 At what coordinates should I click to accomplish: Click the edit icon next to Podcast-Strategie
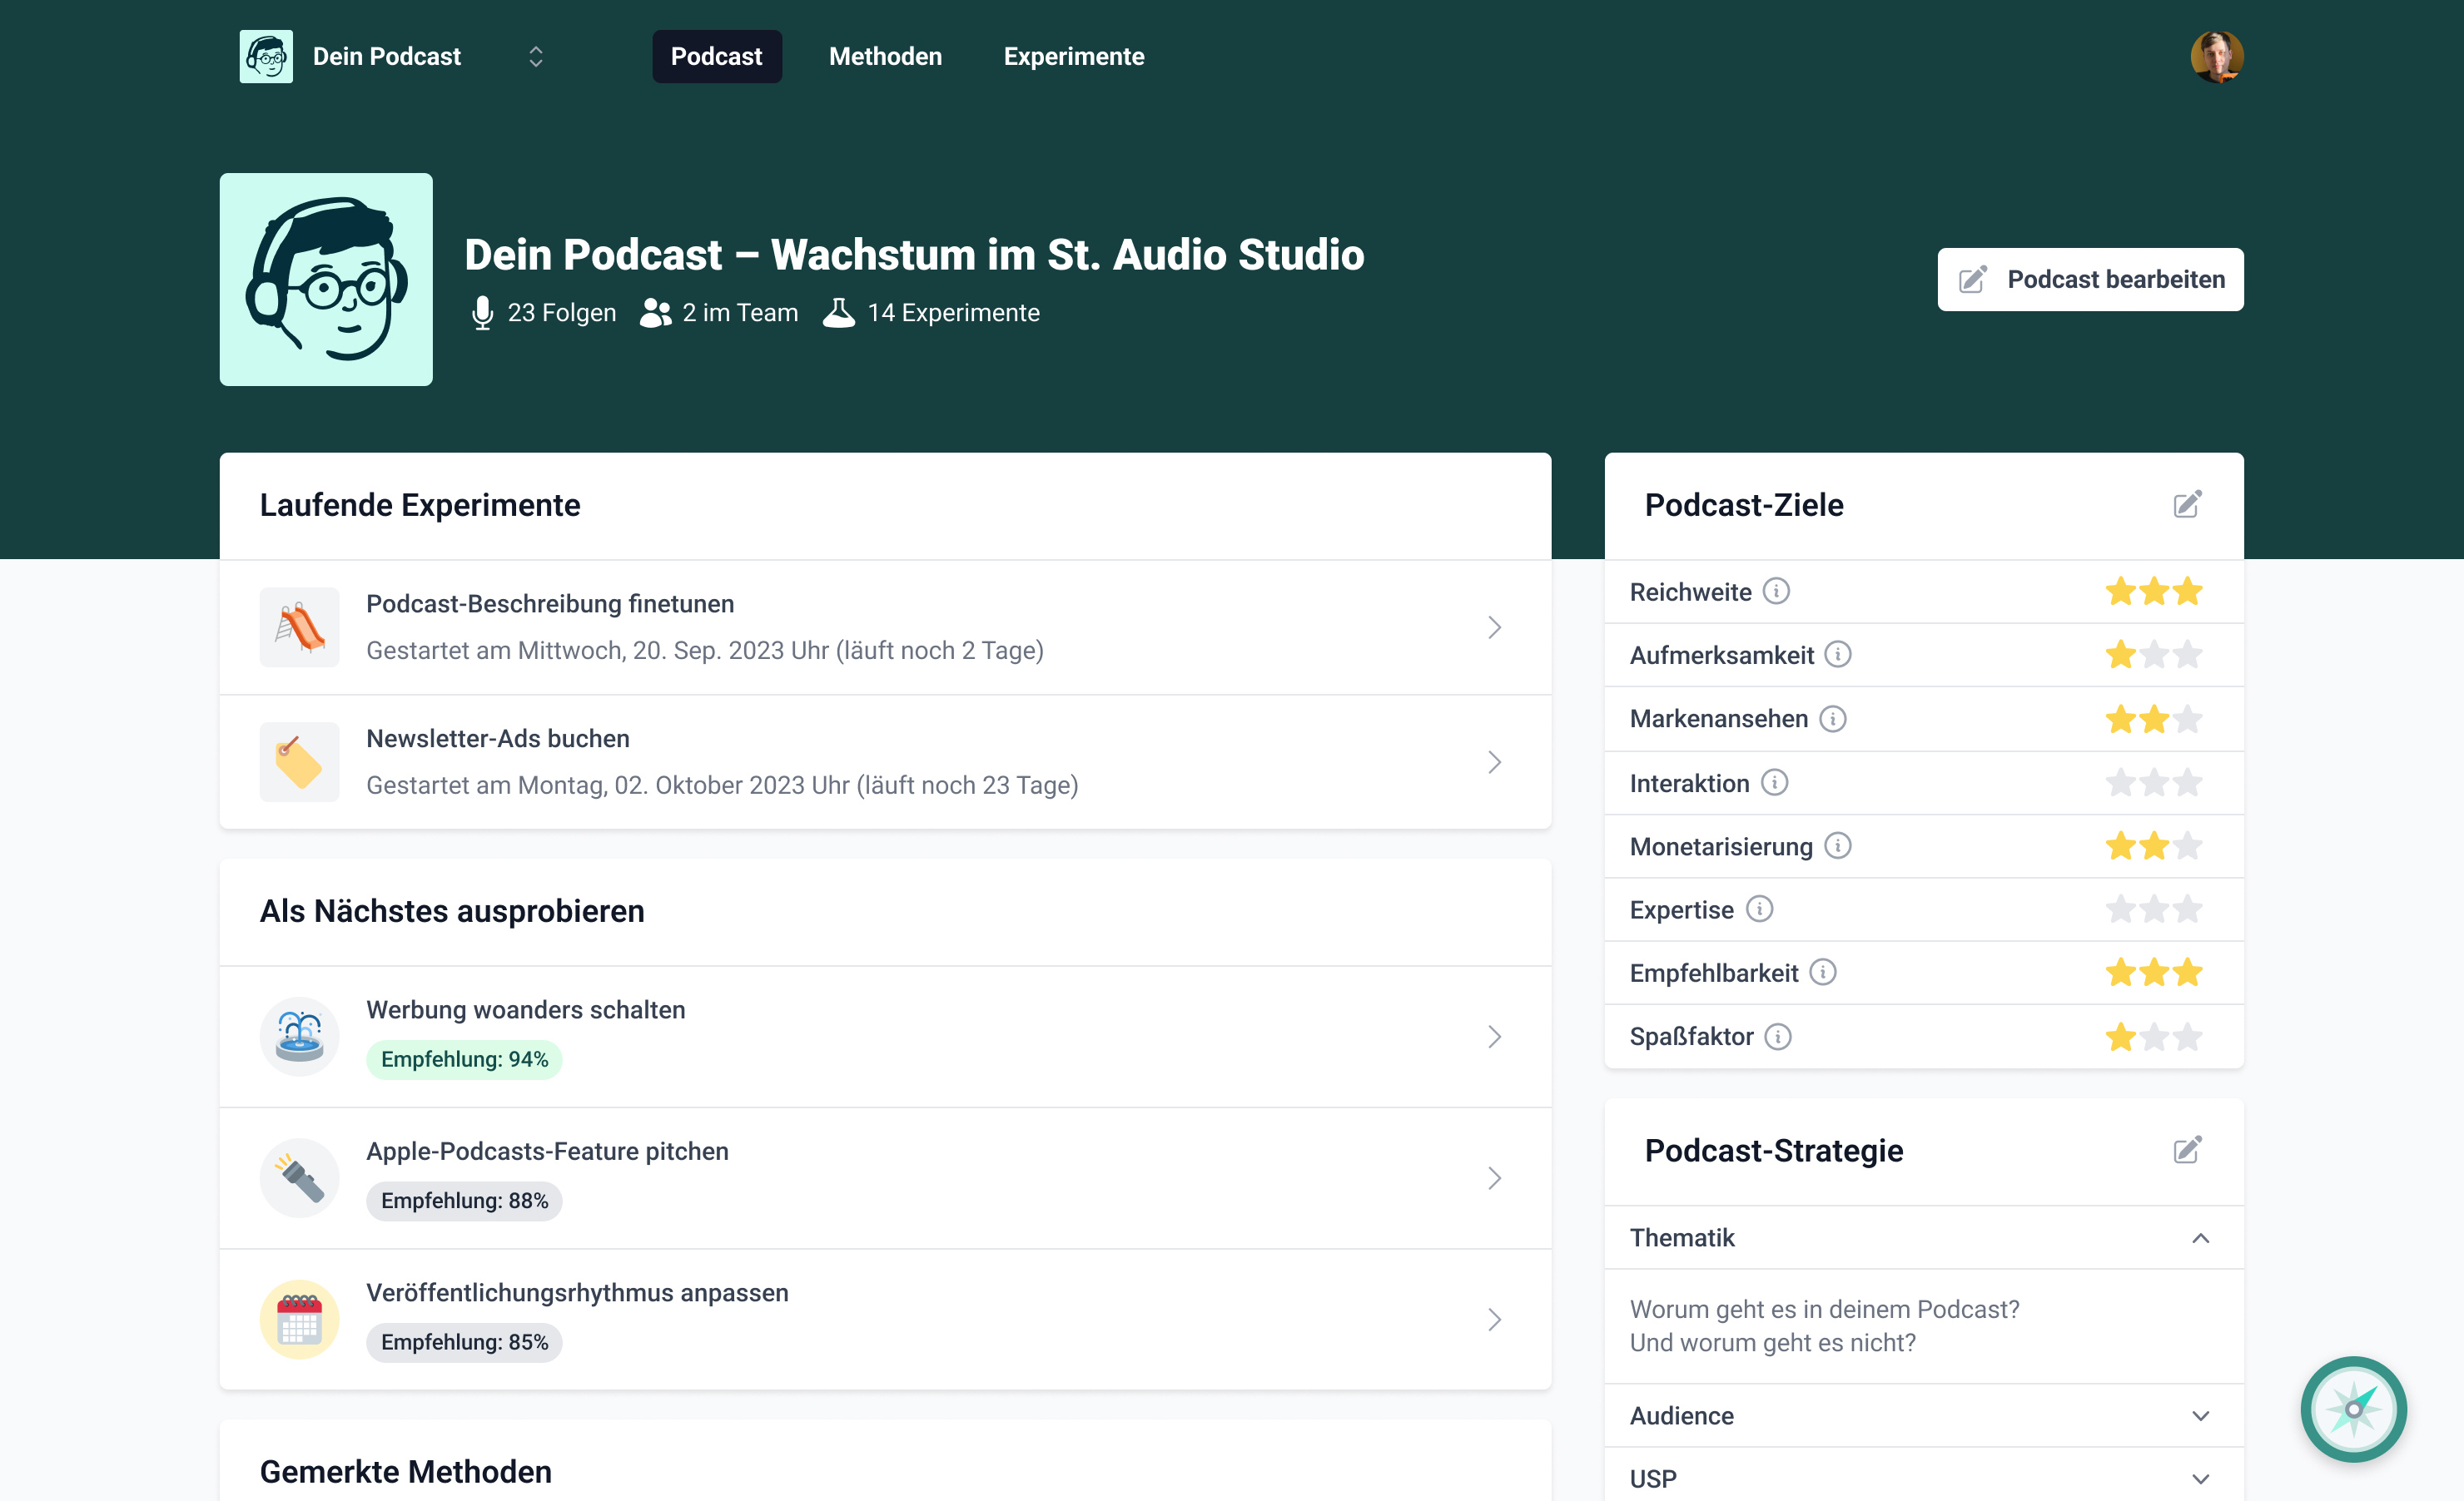click(x=2186, y=1150)
